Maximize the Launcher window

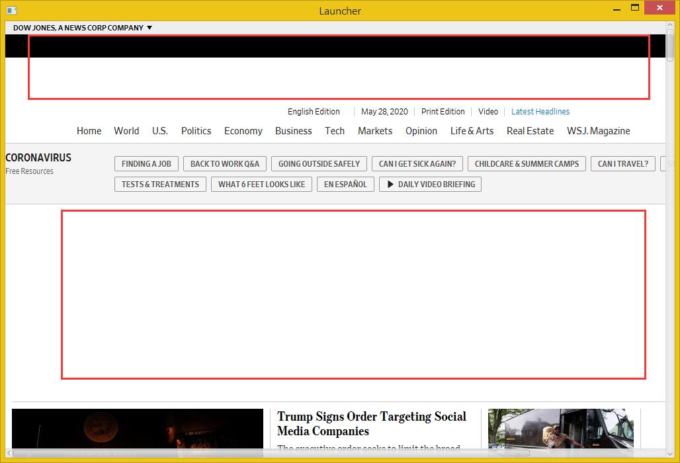(635, 9)
